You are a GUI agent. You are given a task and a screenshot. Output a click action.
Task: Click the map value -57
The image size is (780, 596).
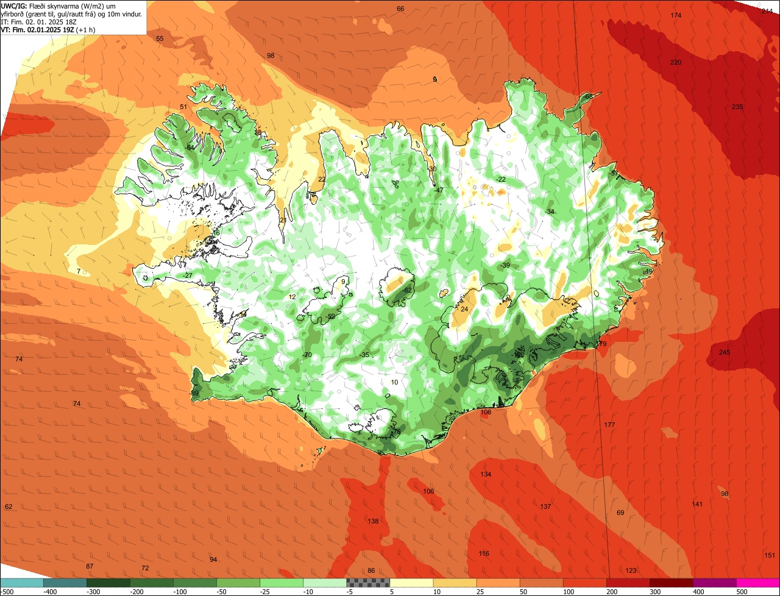pyautogui.click(x=614, y=174)
